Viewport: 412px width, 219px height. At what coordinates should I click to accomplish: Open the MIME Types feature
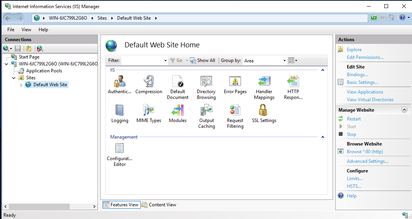pos(149,110)
